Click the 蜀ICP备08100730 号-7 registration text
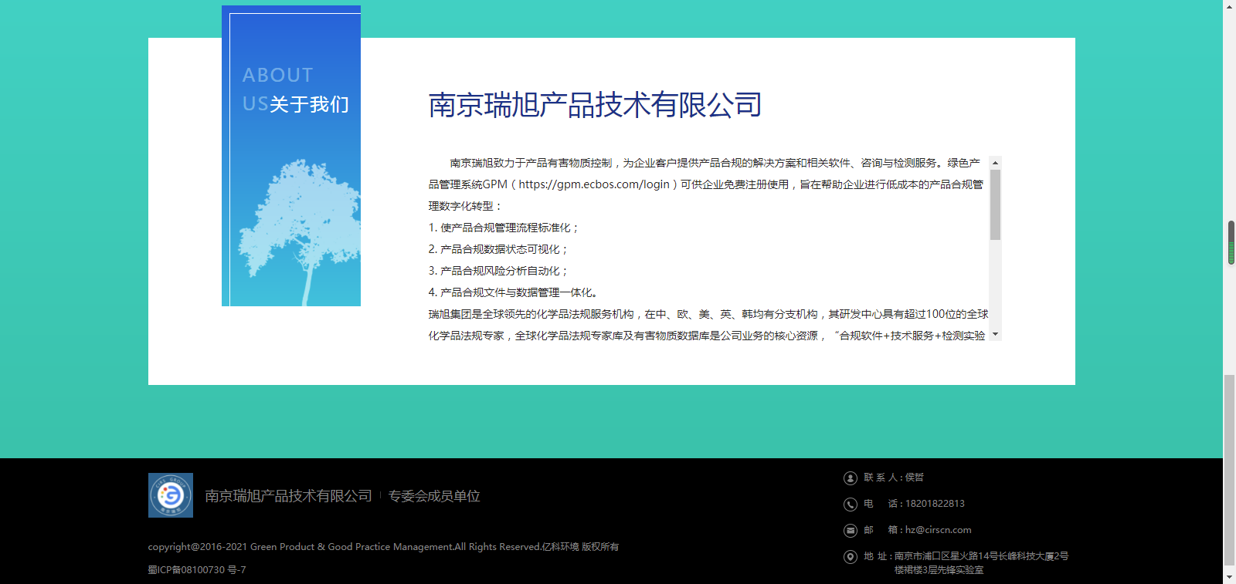 197,570
